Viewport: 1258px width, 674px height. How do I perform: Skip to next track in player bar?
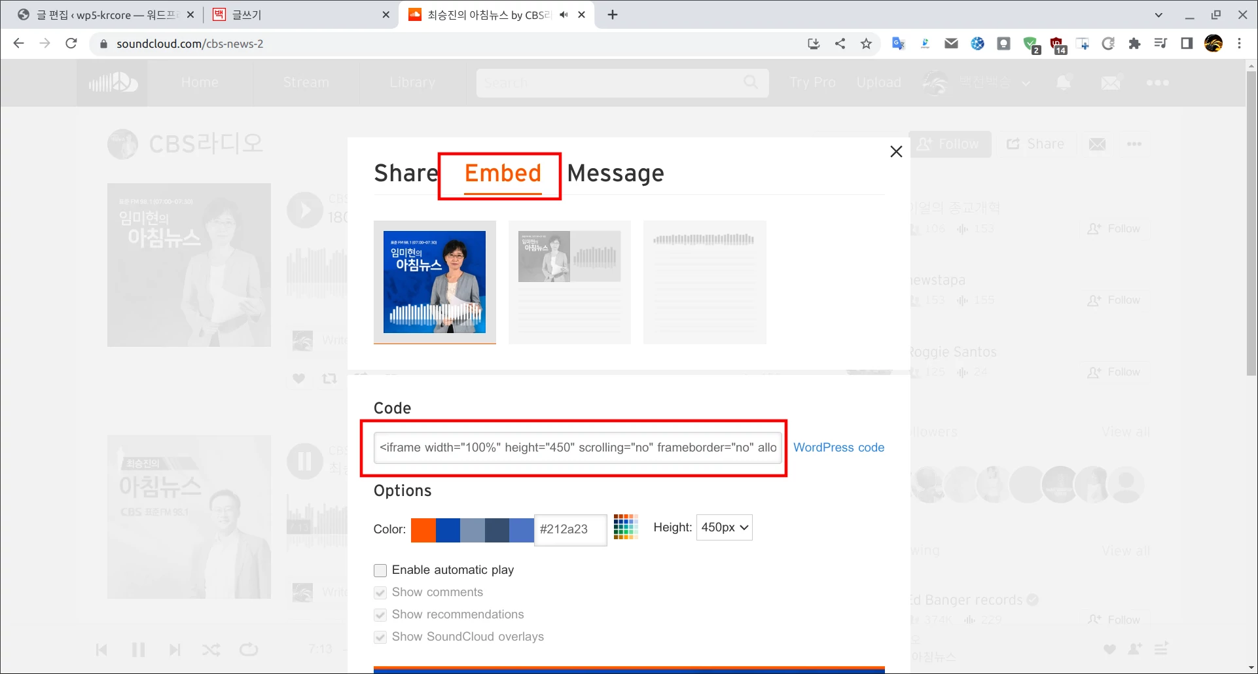coord(174,650)
